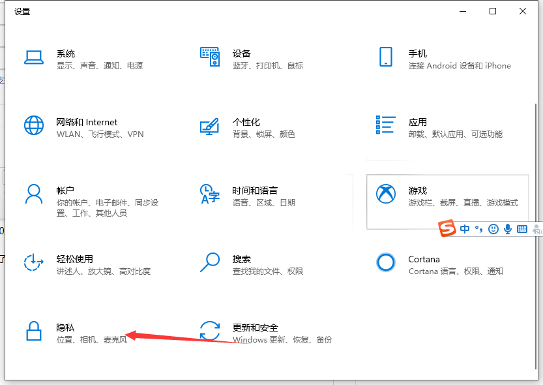Toggle punctuation mode on Sogou toolbar
Screen dimensions: 543x385
tap(479, 230)
